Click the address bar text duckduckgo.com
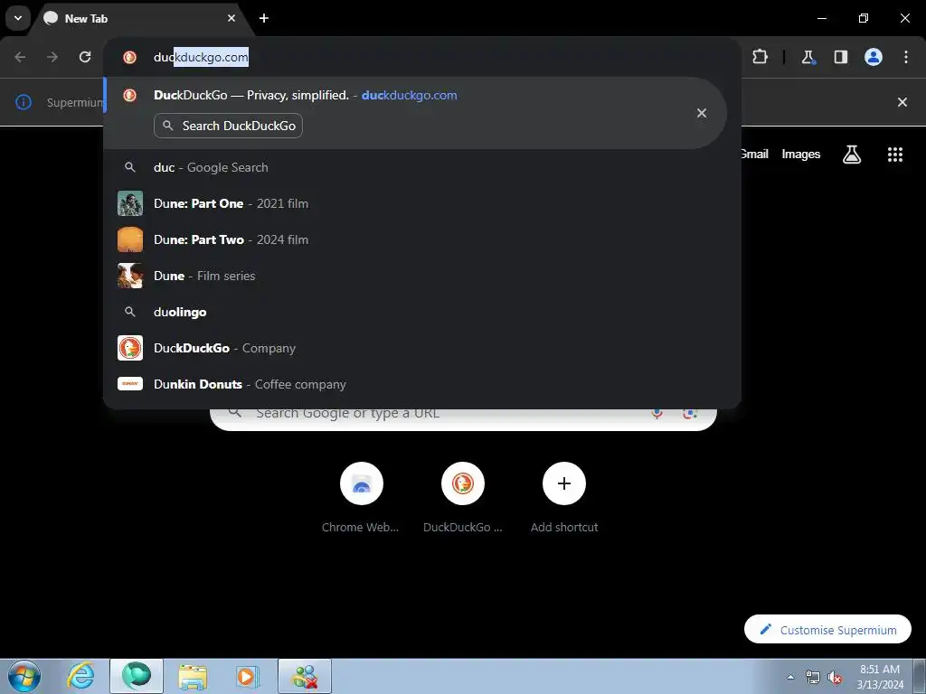The height and width of the screenshot is (694, 926). (x=201, y=57)
